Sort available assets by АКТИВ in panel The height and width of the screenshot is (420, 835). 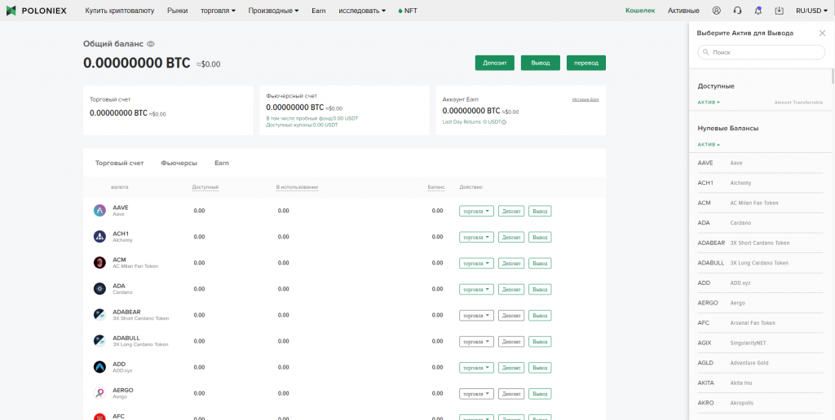(x=709, y=103)
